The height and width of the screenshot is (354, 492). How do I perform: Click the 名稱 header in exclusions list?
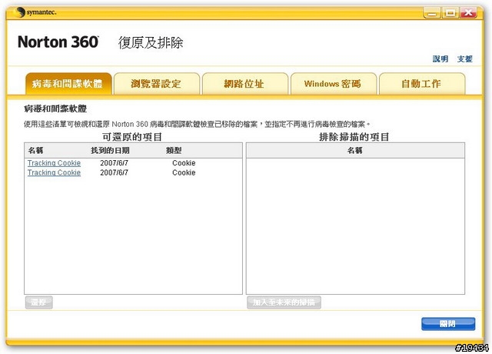(x=355, y=151)
